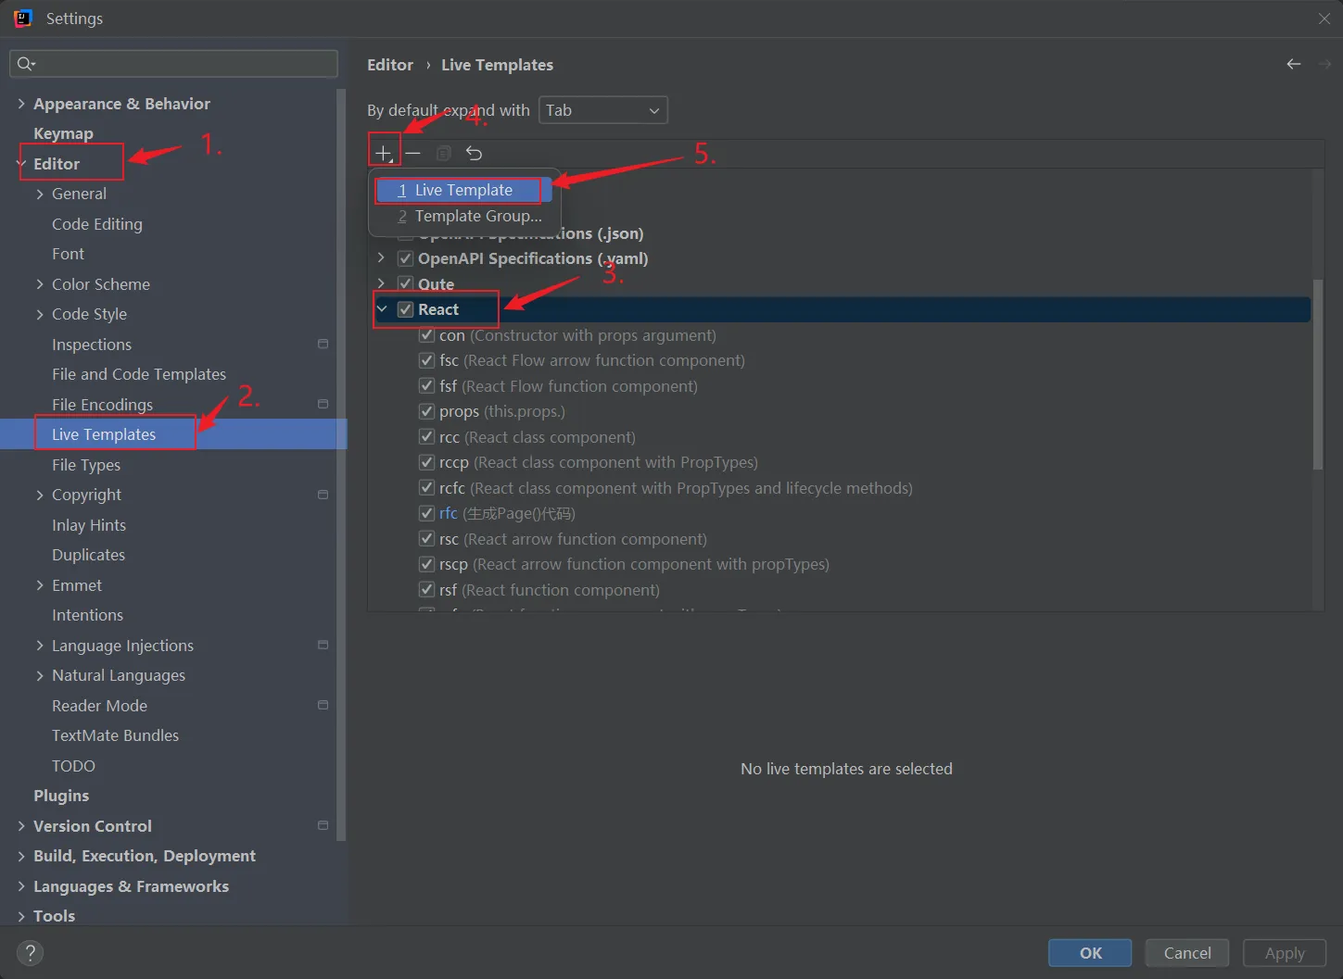Click project-level icon next to Language Injections
The height and width of the screenshot is (979, 1343).
pos(323,645)
